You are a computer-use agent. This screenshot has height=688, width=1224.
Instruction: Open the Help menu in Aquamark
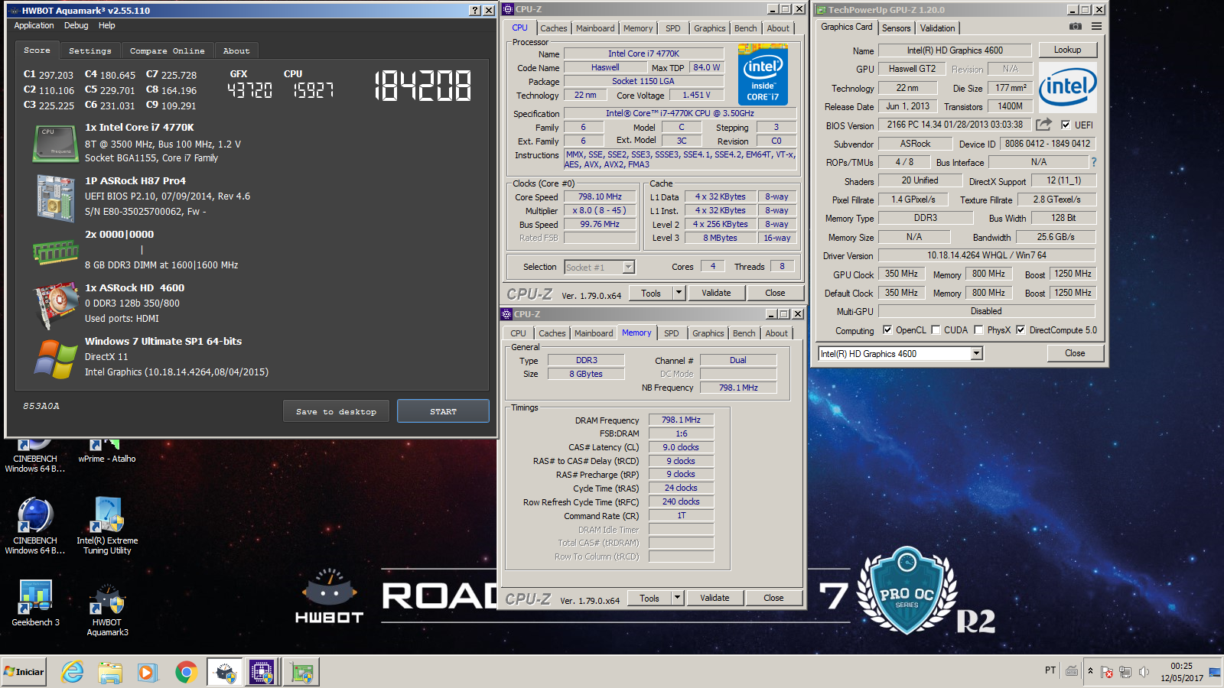[106, 25]
